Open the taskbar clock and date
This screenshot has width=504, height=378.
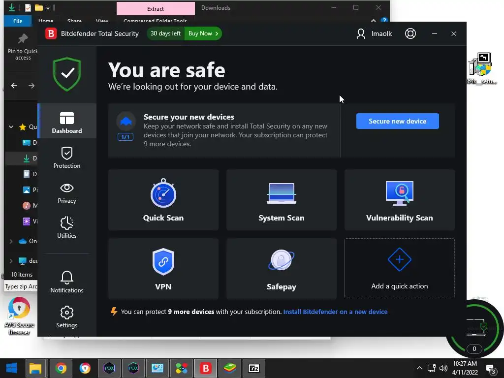pos(465,368)
